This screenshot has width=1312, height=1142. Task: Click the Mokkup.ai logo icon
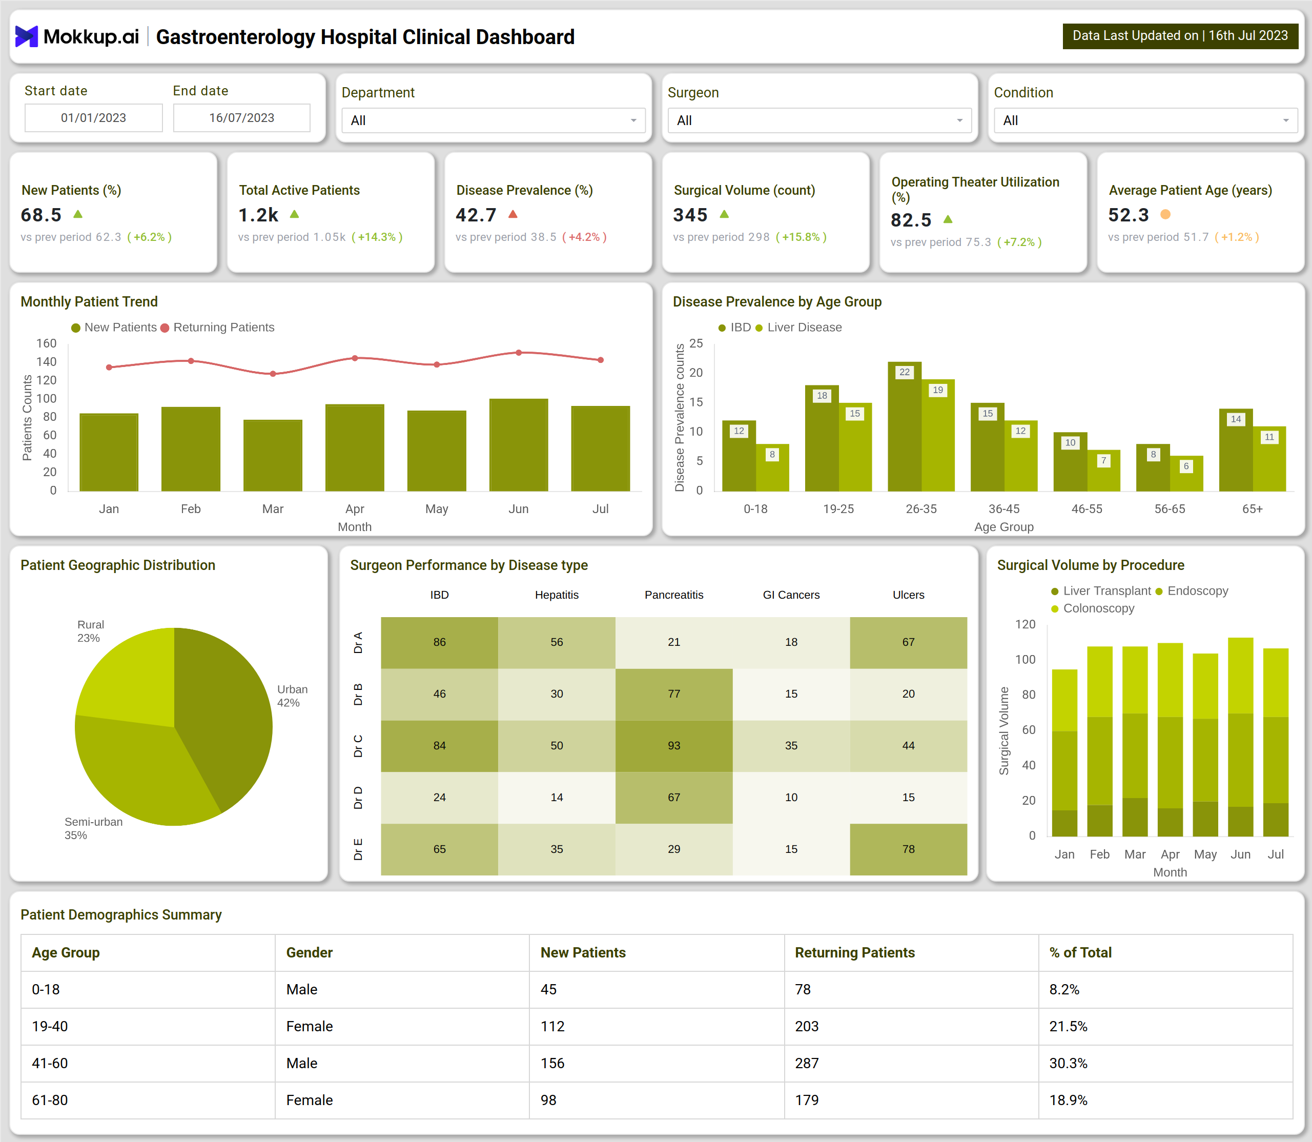[x=27, y=36]
